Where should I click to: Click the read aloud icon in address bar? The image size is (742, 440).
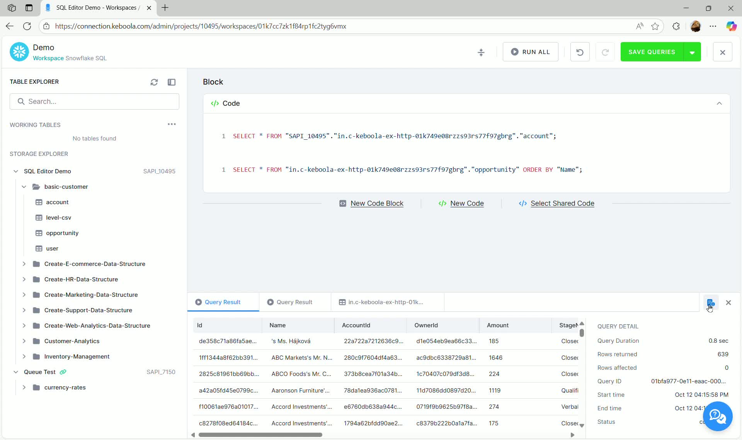[x=640, y=26]
